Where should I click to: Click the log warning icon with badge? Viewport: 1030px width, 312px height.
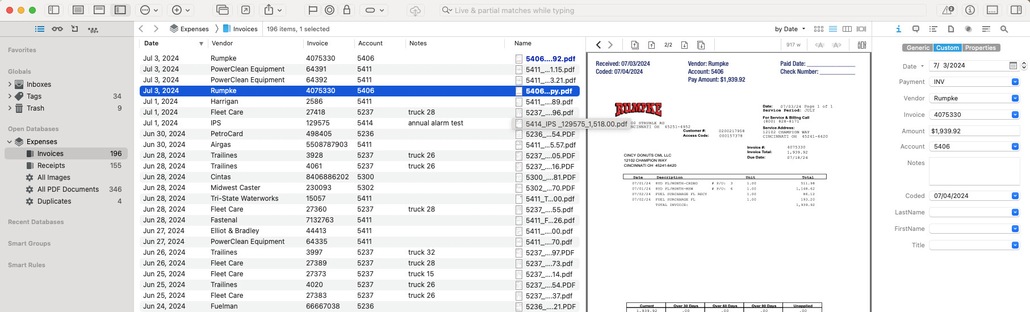948,10
